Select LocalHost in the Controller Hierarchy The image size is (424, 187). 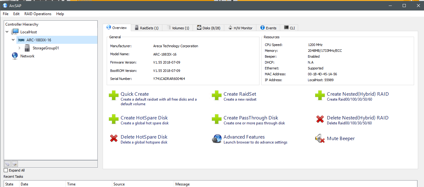[x=28, y=32]
